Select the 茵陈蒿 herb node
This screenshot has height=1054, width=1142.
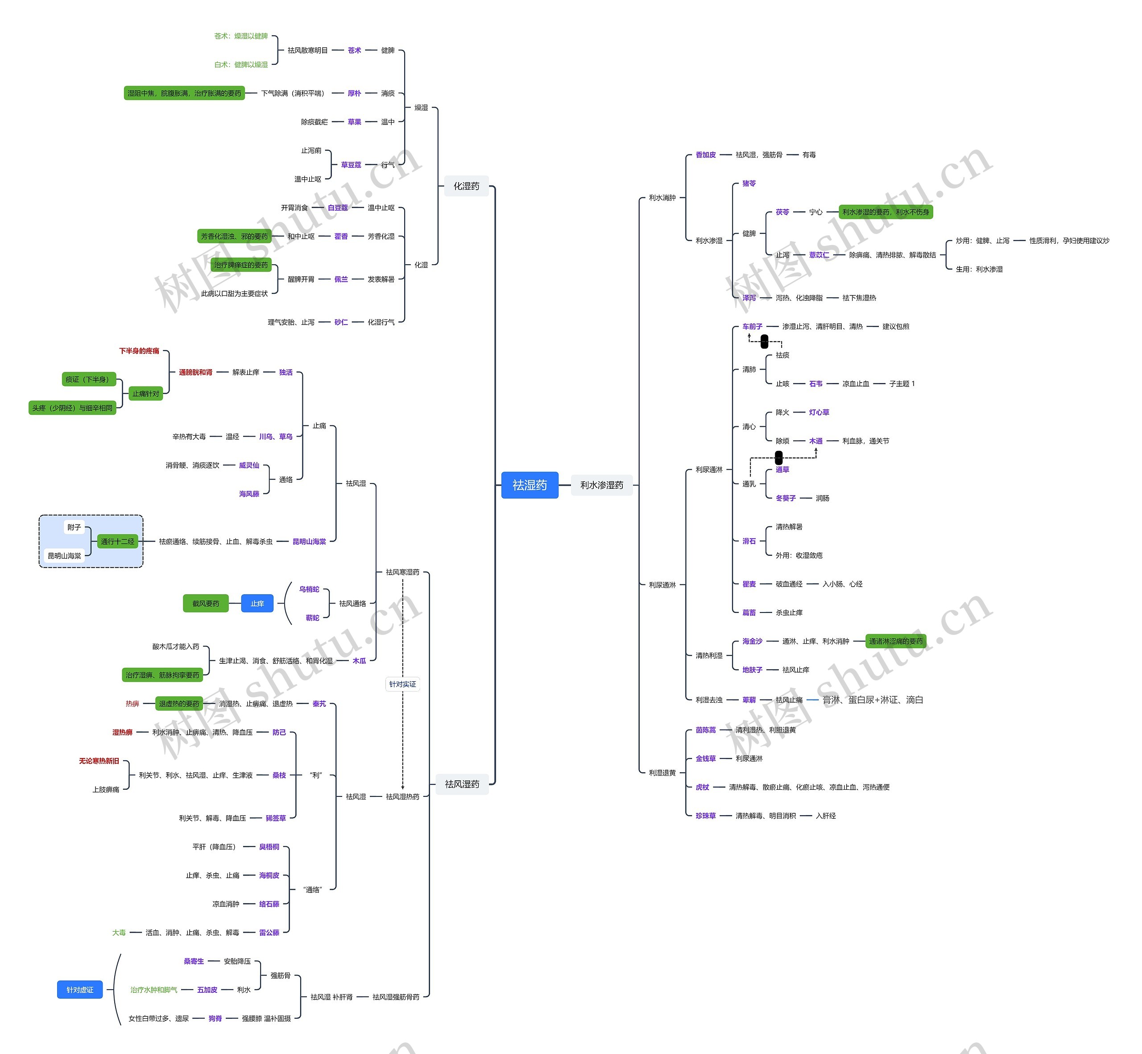705,730
